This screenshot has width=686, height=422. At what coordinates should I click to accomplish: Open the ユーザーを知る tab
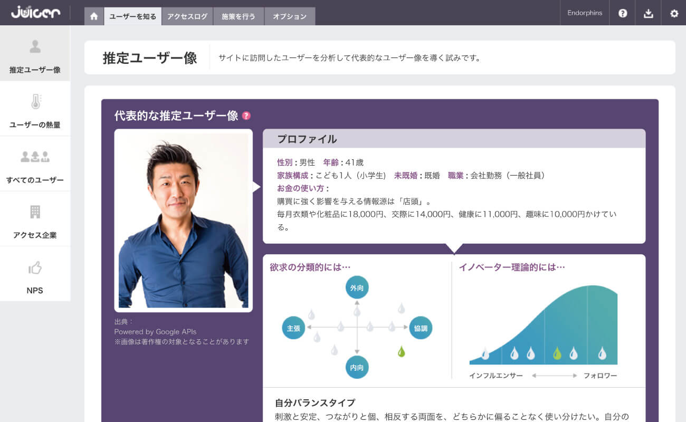point(132,16)
